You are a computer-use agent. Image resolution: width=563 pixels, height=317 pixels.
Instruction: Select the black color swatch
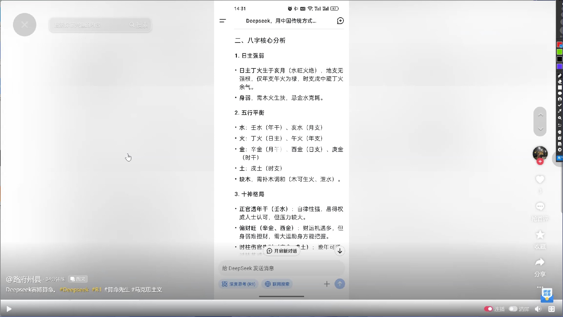tap(559, 59)
